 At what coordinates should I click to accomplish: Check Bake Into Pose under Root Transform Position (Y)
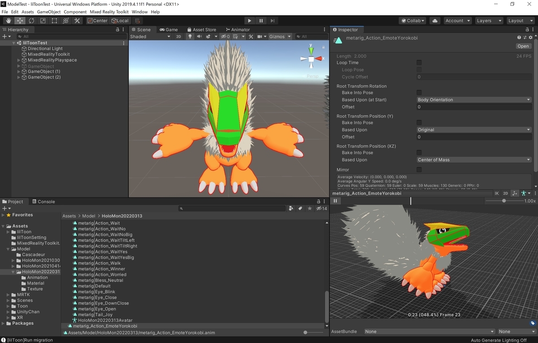pyautogui.click(x=419, y=123)
